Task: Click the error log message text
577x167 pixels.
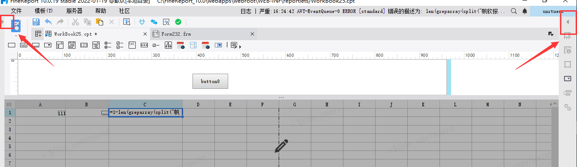Action: (382, 11)
